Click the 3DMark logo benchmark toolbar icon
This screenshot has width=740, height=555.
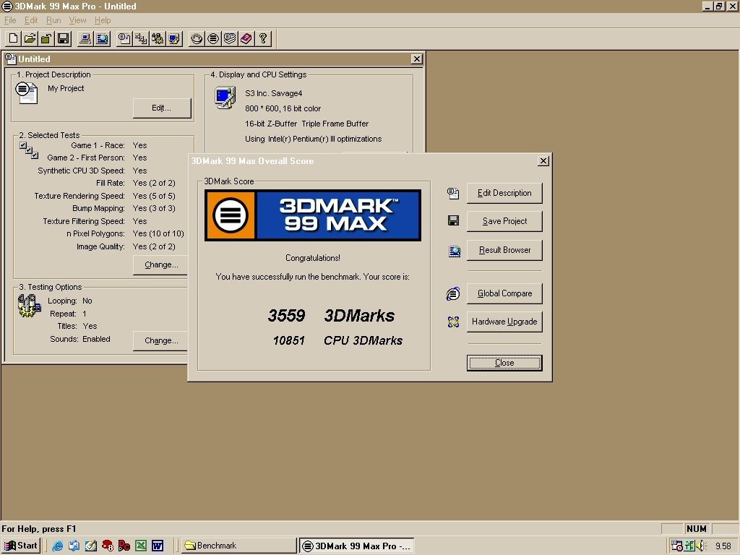tap(213, 39)
